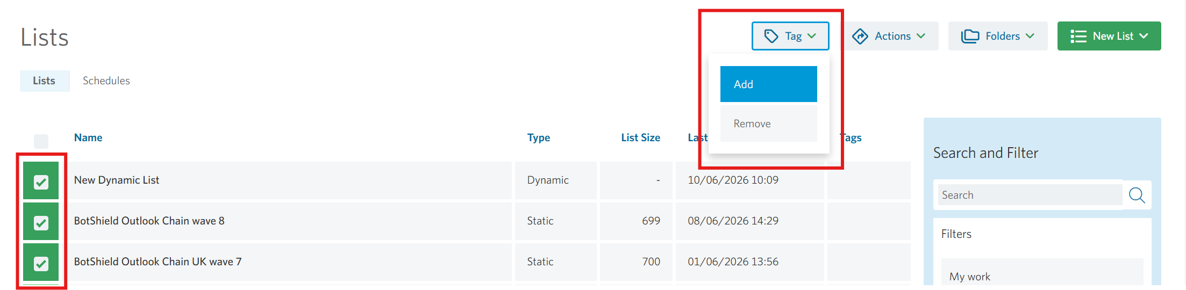Expand the Actions dropdown chevron
Screen dimensions: 1186x290
point(921,36)
